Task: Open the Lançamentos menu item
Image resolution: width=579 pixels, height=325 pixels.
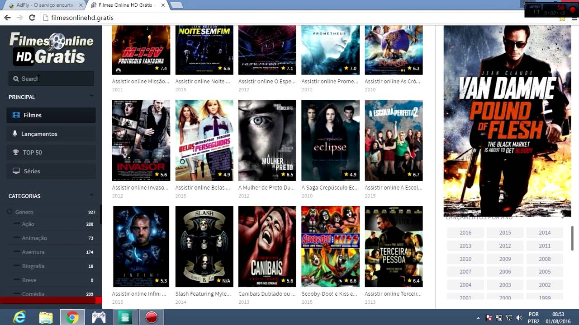Action: point(51,134)
